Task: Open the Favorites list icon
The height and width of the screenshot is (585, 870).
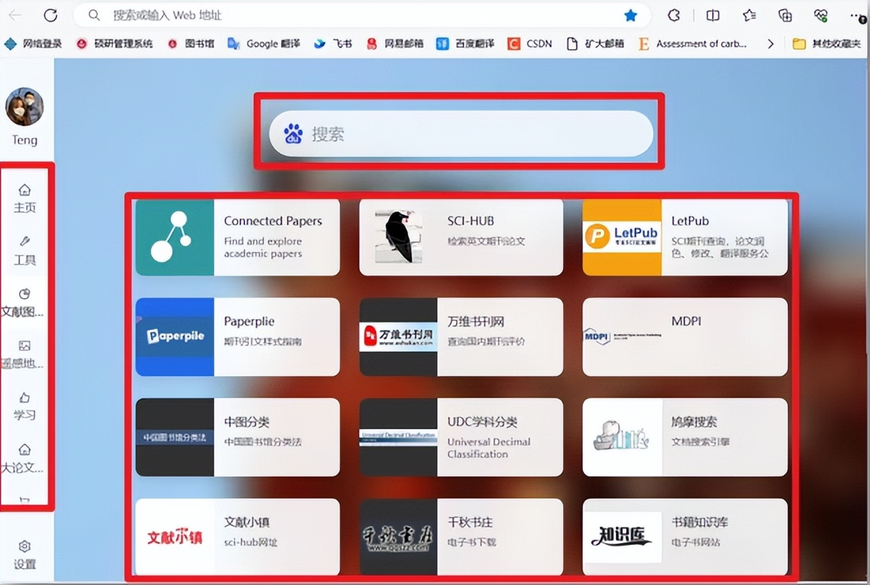Action: pos(750,15)
